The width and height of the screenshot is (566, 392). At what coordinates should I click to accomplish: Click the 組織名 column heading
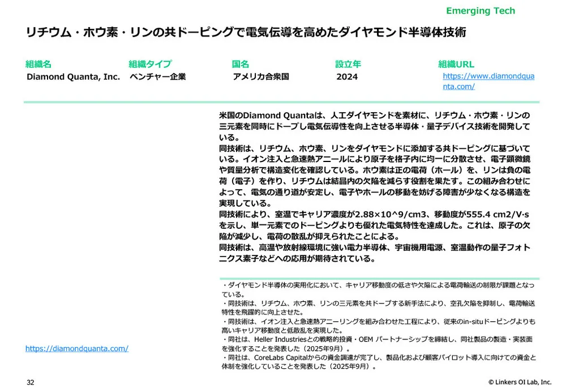[38, 64]
